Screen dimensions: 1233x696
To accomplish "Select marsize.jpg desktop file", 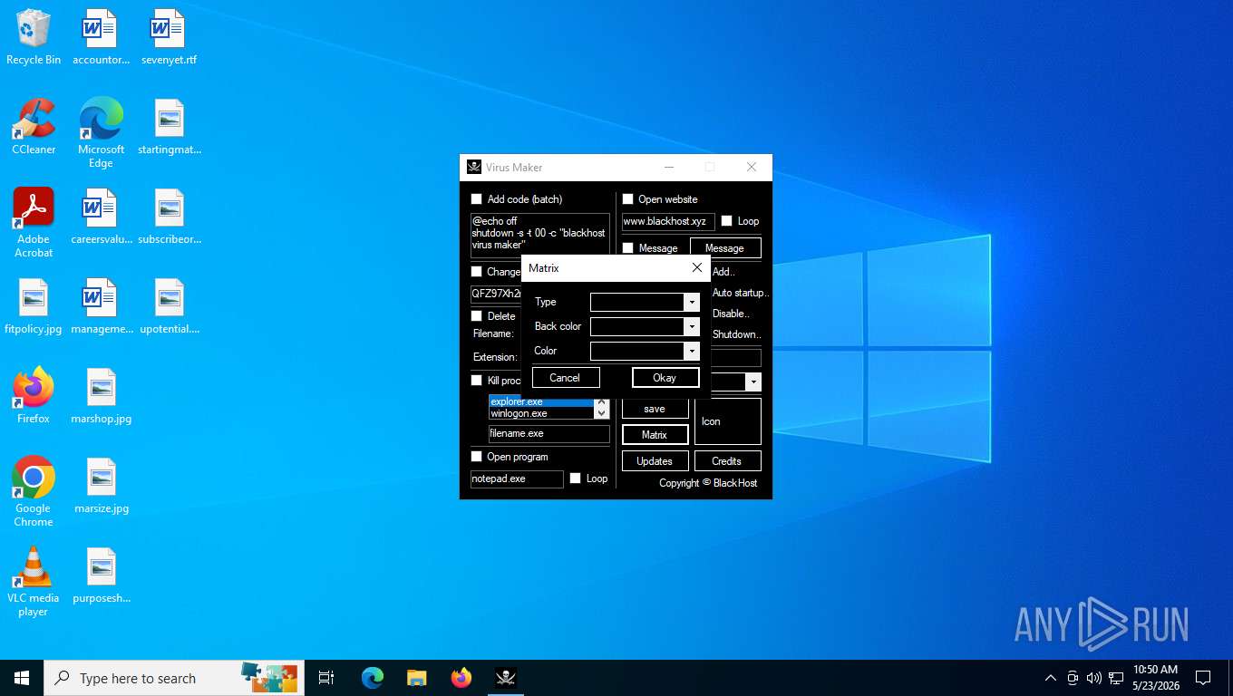I will click(x=101, y=486).
